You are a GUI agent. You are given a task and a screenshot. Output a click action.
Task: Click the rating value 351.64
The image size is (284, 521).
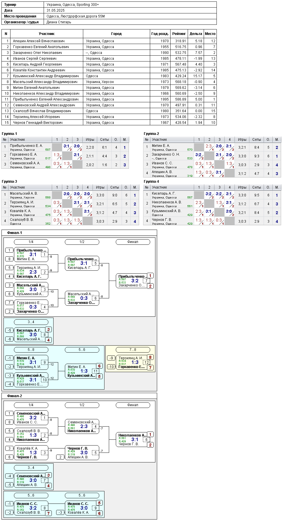click(x=181, y=111)
